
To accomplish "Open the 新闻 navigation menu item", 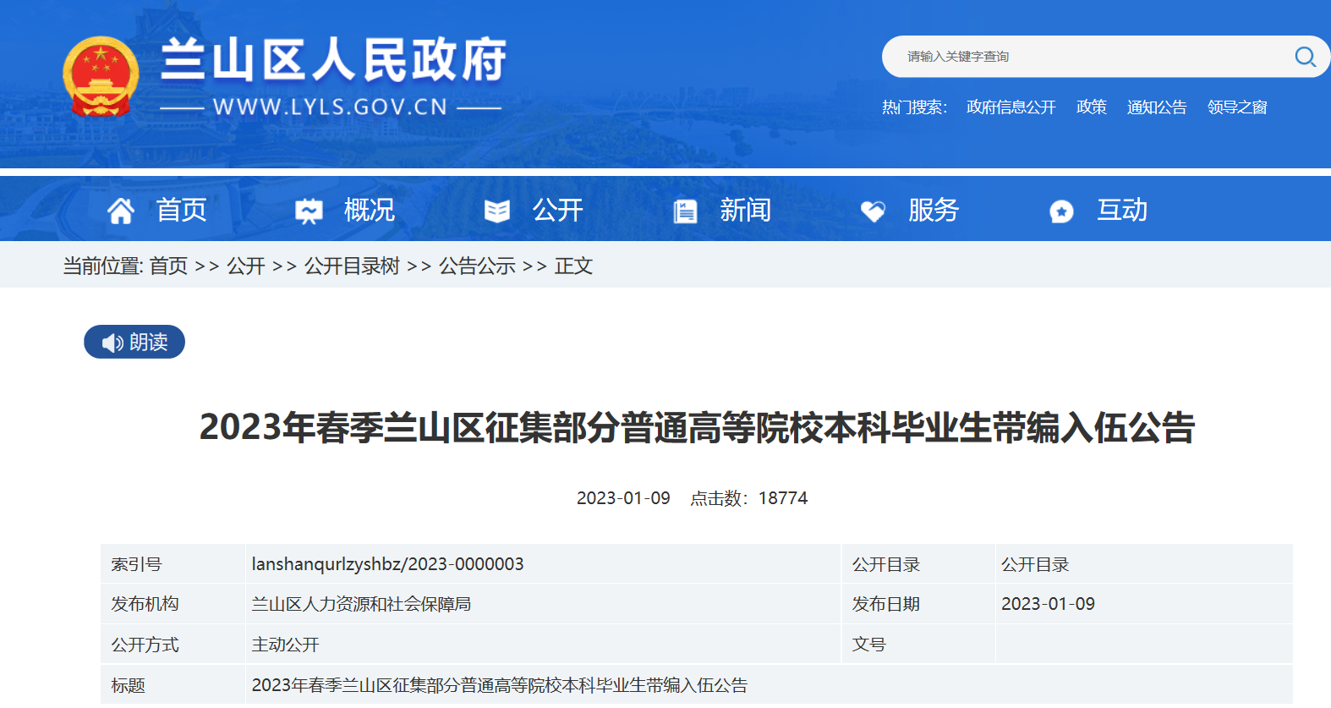I will 745,210.
